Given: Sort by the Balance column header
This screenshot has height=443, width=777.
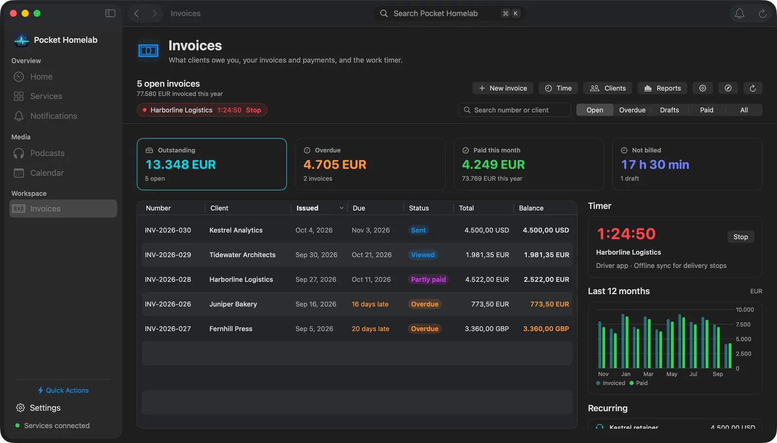Looking at the screenshot, I should pos(531,208).
